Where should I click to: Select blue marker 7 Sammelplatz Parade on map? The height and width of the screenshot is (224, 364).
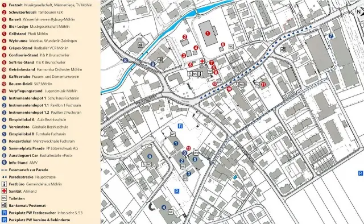click(x=331, y=36)
